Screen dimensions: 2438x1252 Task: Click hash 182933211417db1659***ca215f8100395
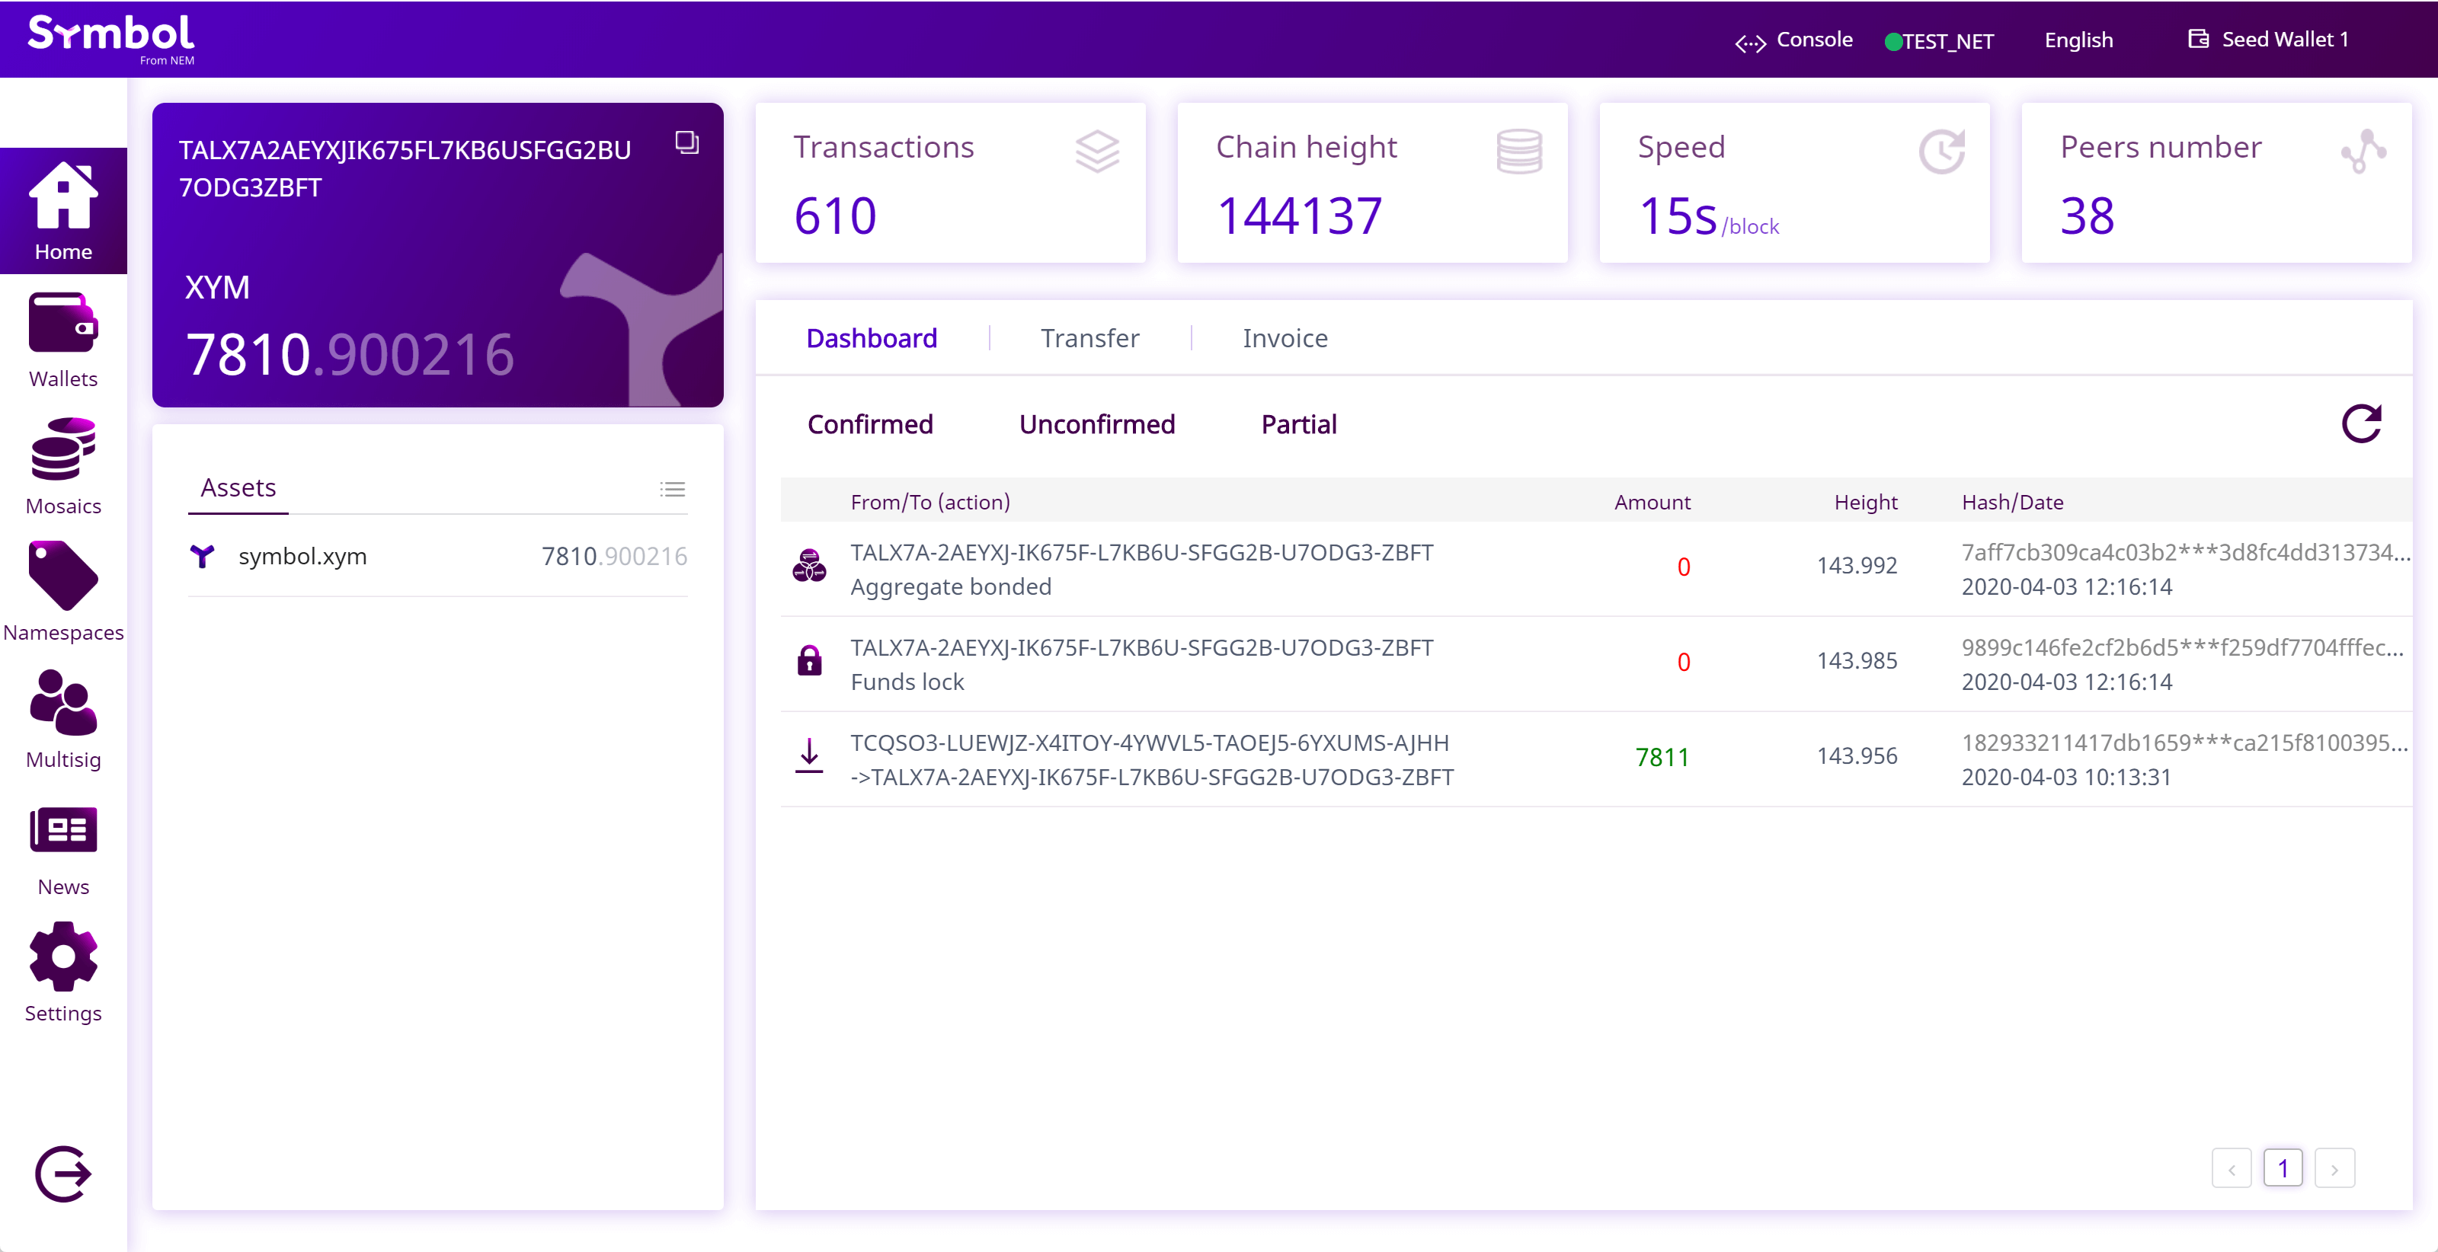pos(2184,743)
